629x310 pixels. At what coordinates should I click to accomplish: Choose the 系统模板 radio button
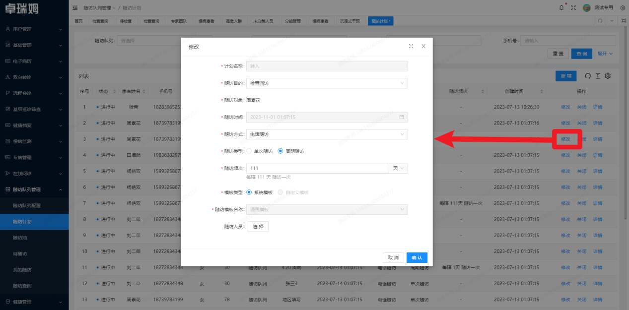coord(249,192)
